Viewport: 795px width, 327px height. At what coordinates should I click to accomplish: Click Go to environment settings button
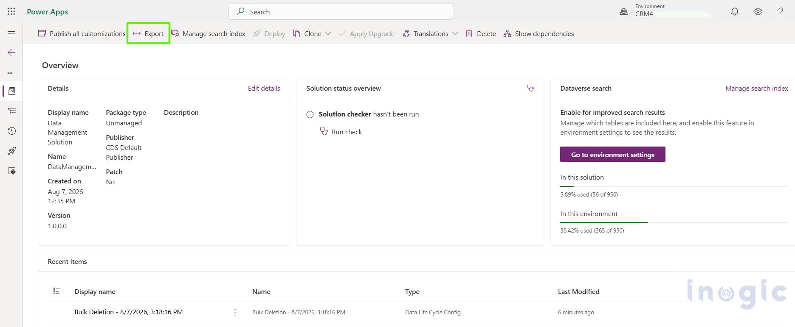(x=613, y=155)
